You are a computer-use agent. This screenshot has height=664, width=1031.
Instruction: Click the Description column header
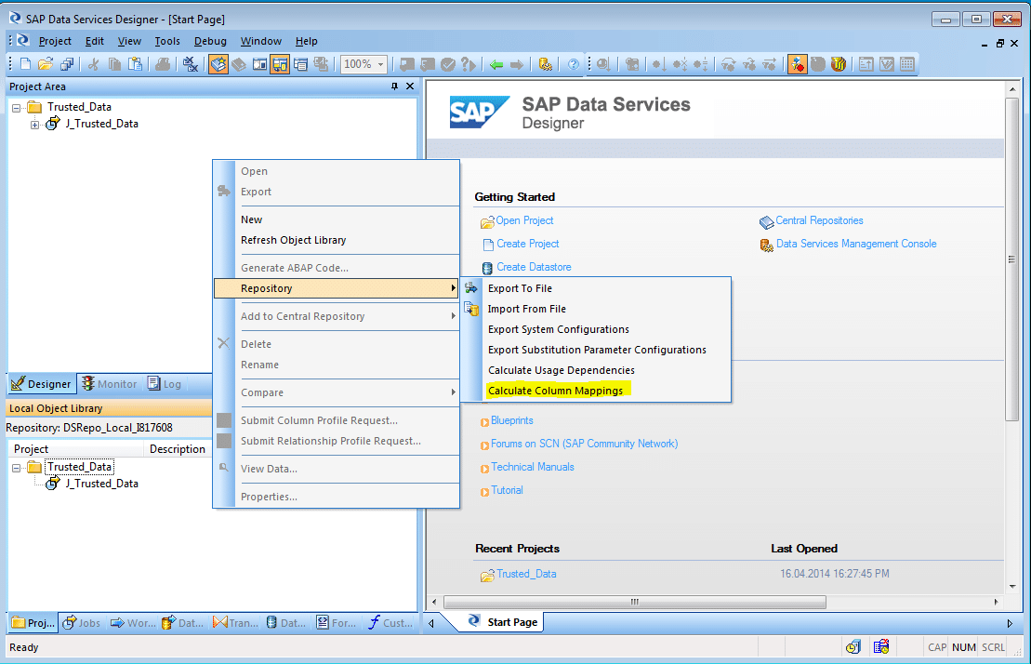[177, 449]
